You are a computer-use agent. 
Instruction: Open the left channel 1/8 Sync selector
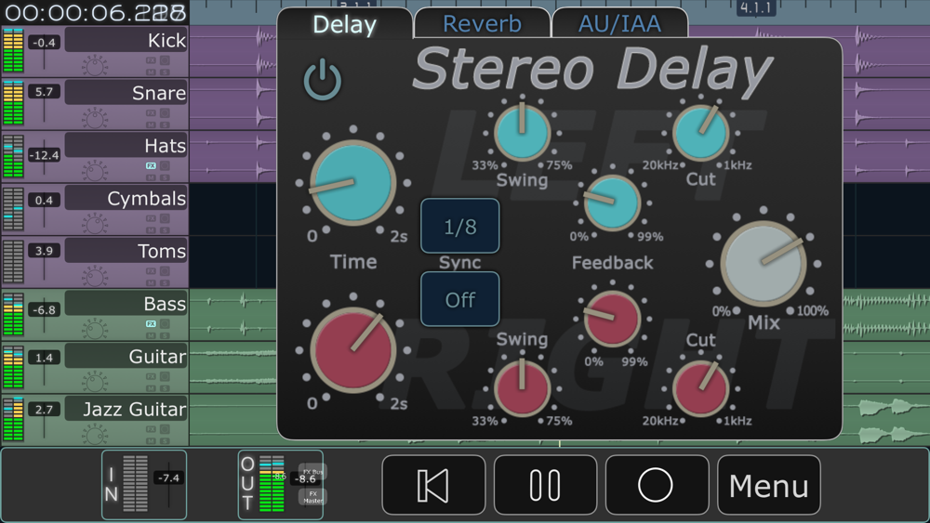[459, 227]
